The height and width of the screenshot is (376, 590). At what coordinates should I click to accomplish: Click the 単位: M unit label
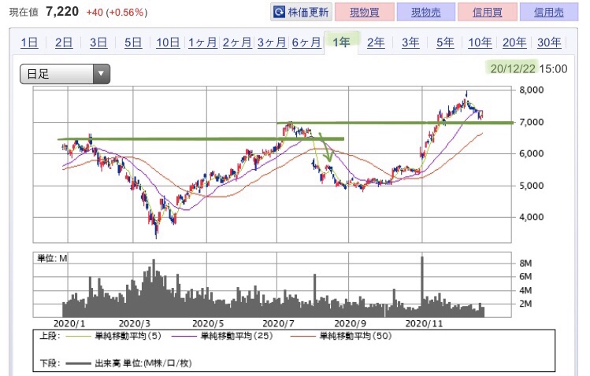tap(52, 258)
